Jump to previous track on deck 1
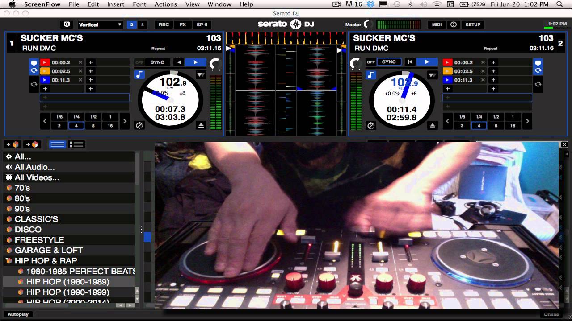 coord(178,62)
